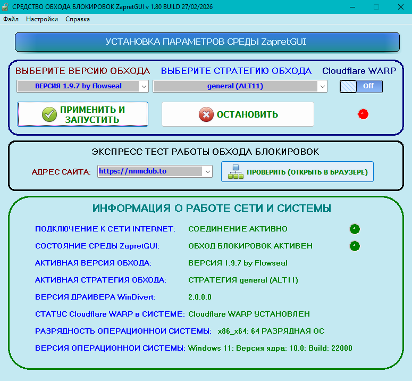412x381 pixels.
Task: Click the УСТАНОВКА ПАРАМЕТРОВ СРЕДЫ ZapretGUI banner
Action: [206, 42]
